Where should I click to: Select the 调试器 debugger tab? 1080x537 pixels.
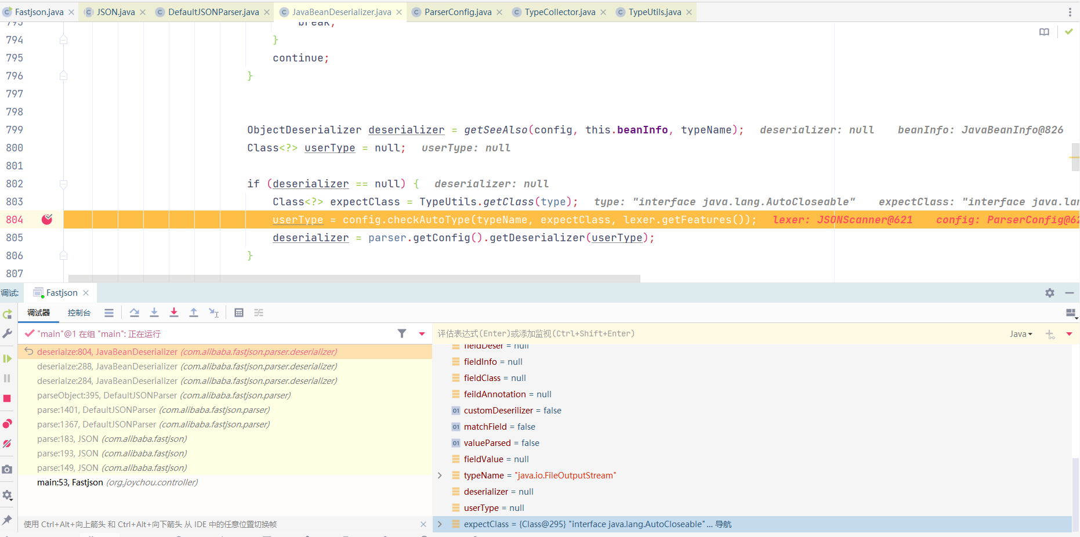(39, 313)
